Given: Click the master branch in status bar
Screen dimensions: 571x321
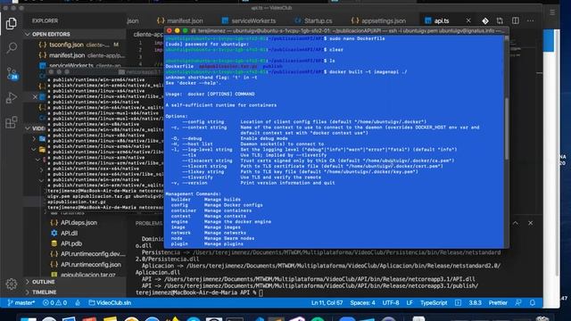Looking at the screenshot, I should (x=21, y=303).
